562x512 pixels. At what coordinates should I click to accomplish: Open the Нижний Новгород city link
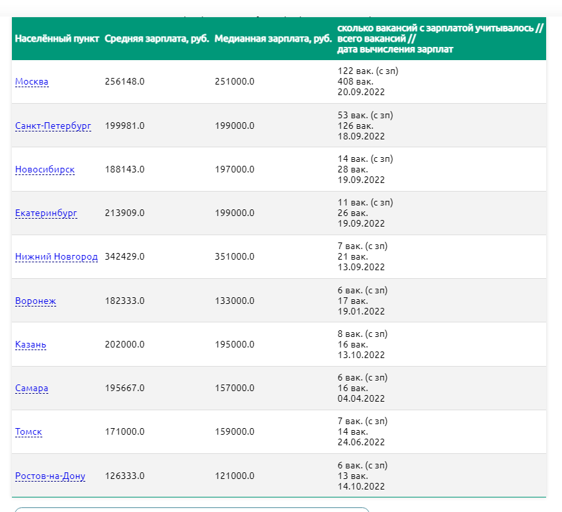[x=56, y=257]
